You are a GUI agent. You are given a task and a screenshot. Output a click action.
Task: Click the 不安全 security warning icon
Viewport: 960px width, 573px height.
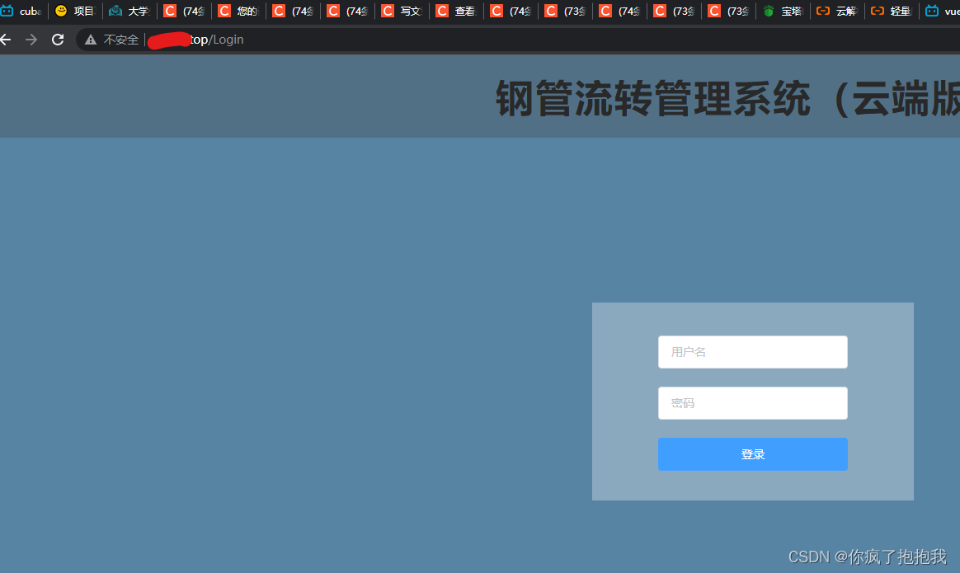90,39
